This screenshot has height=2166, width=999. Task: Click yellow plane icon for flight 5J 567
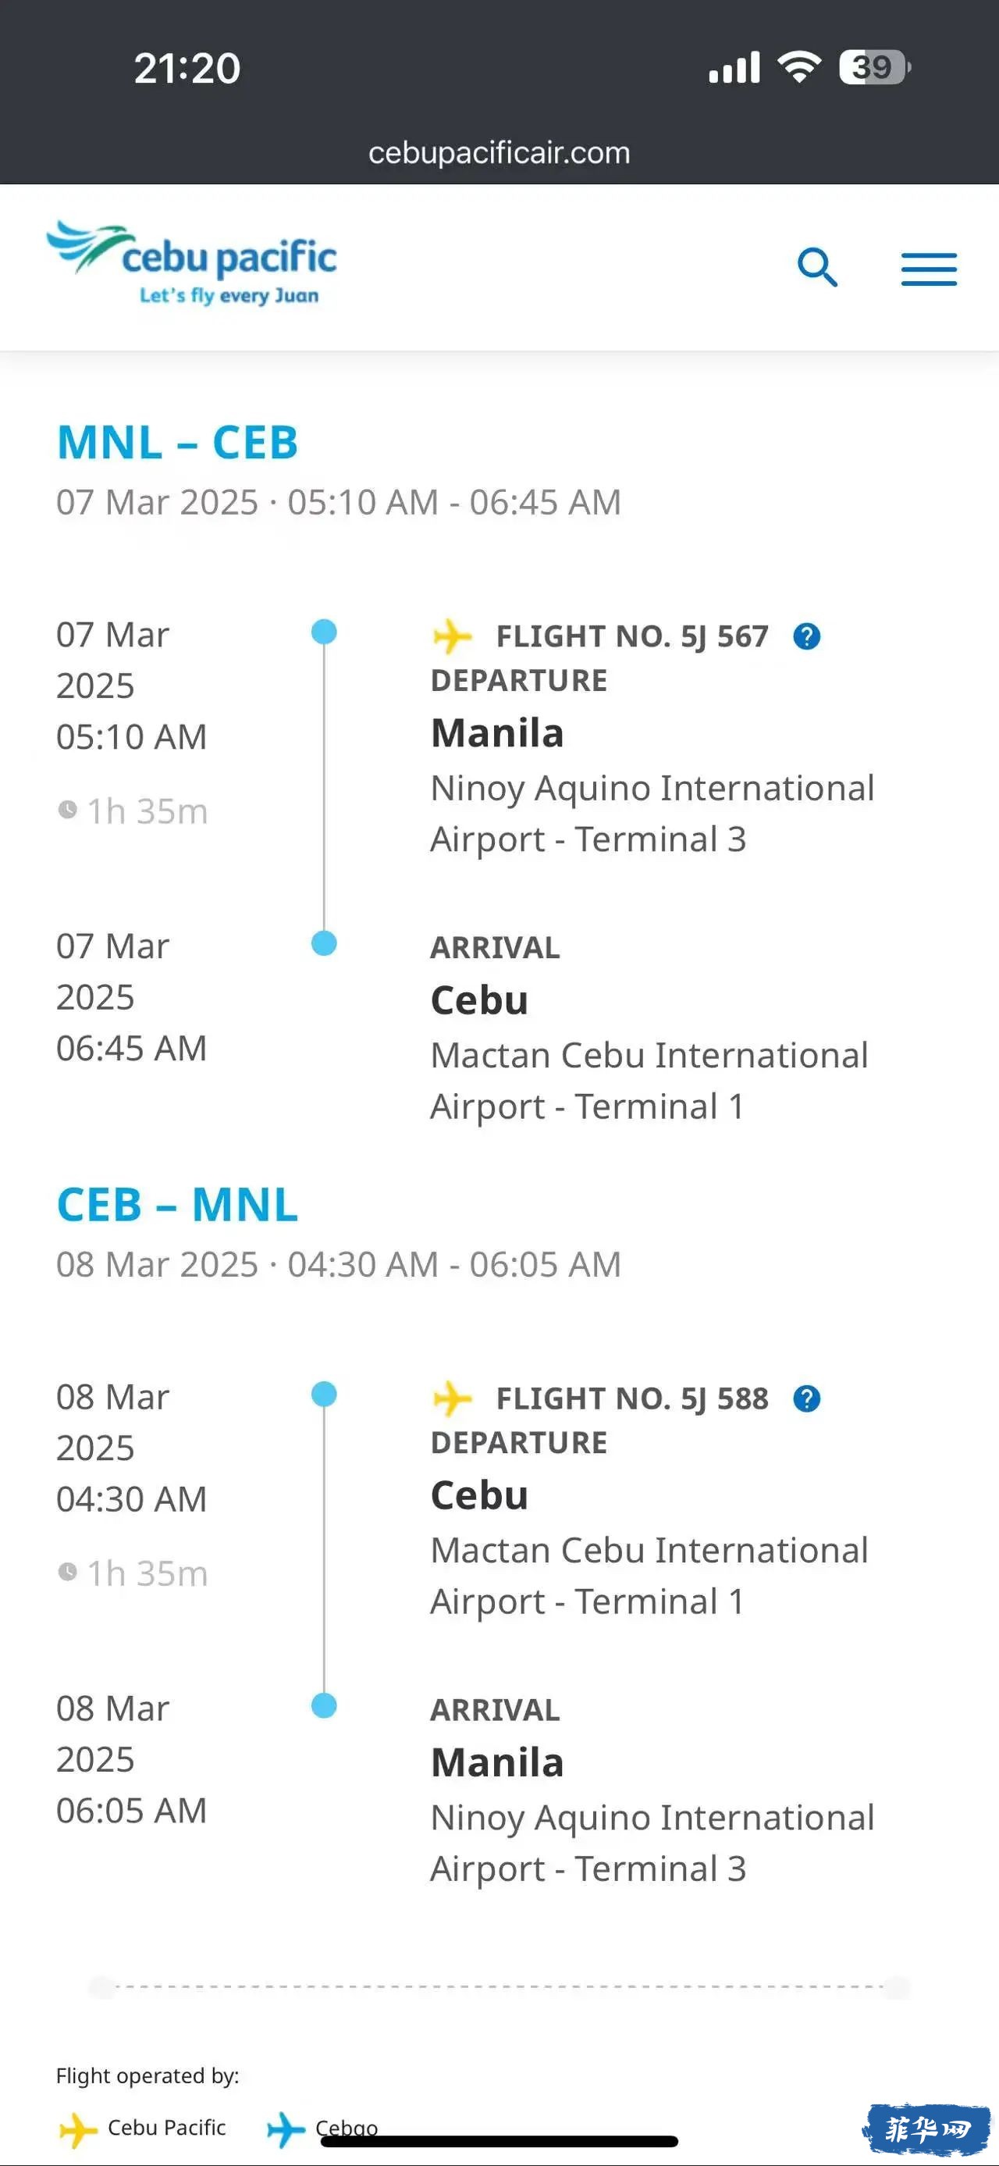click(452, 636)
